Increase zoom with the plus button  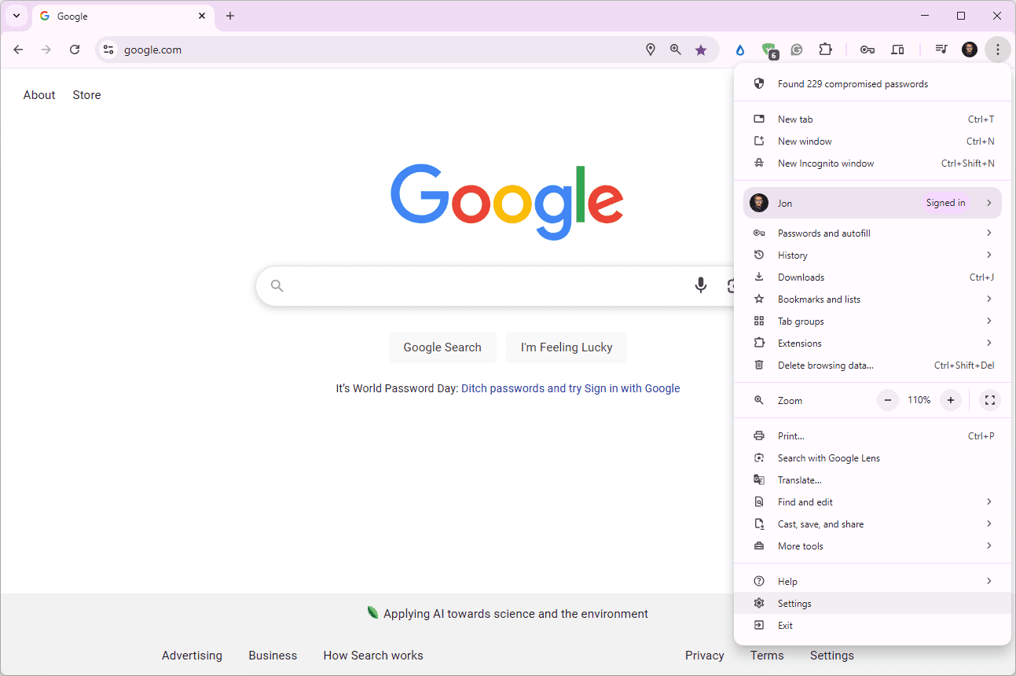tap(951, 400)
